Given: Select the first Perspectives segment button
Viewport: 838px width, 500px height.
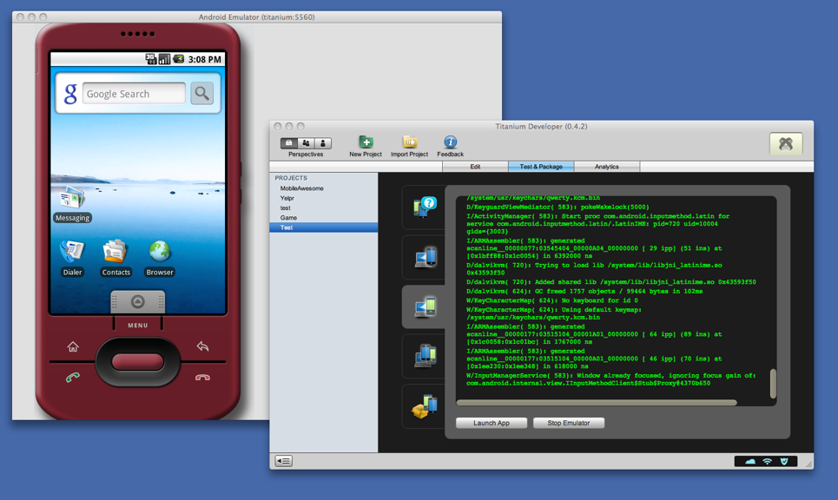Looking at the screenshot, I should [289, 143].
